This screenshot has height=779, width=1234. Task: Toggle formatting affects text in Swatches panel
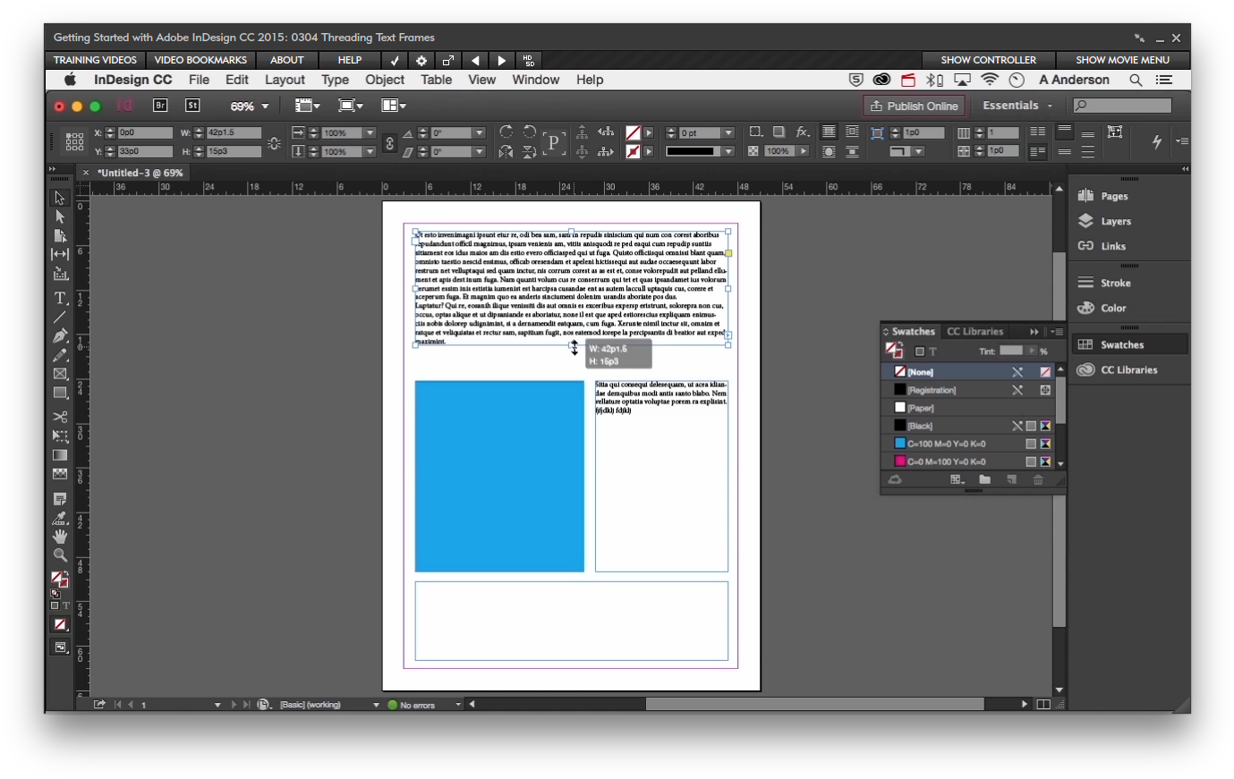[x=932, y=351]
